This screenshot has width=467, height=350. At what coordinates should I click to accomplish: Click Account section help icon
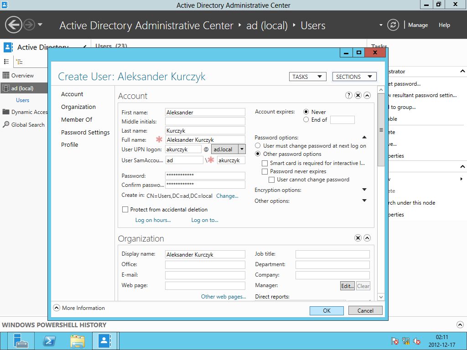pyautogui.click(x=349, y=95)
